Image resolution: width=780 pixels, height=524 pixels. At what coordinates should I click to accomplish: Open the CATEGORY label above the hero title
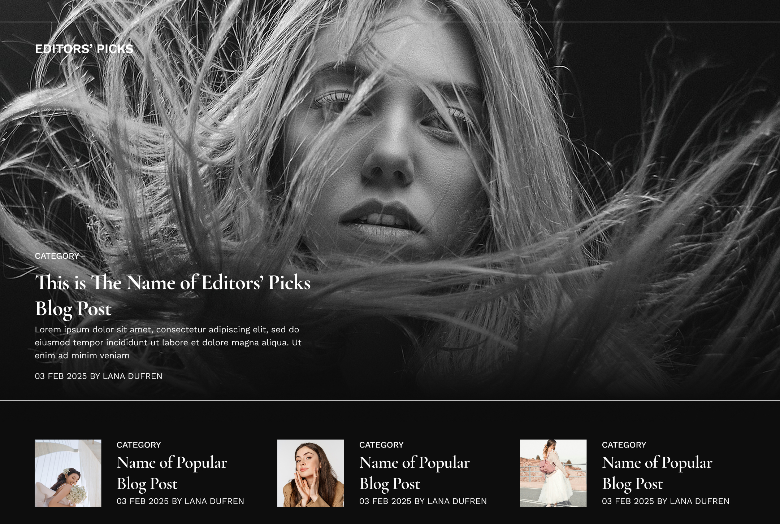coord(57,256)
